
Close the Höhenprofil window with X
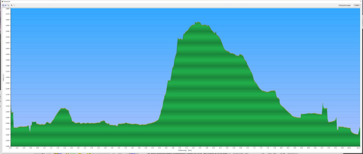[x=360, y=2]
